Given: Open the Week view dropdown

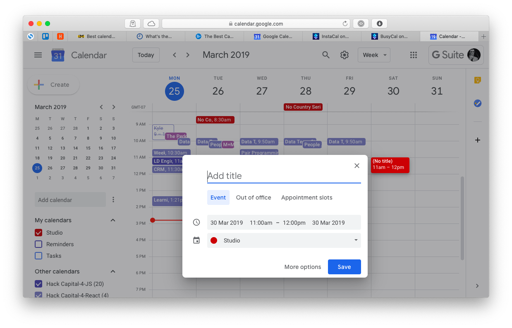Looking at the screenshot, I should click(374, 55).
